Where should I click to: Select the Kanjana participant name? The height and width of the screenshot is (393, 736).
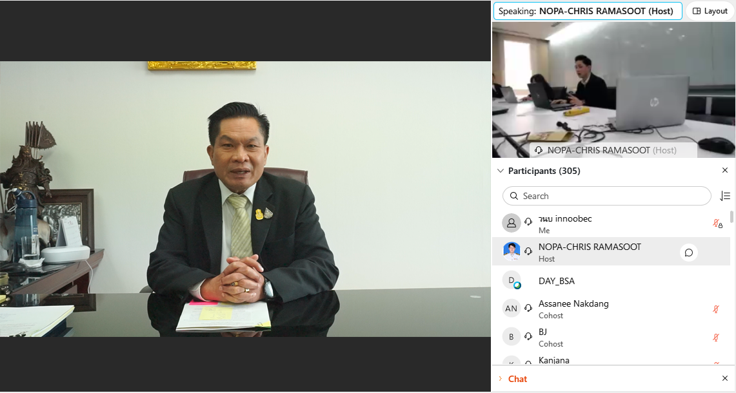coord(554,360)
